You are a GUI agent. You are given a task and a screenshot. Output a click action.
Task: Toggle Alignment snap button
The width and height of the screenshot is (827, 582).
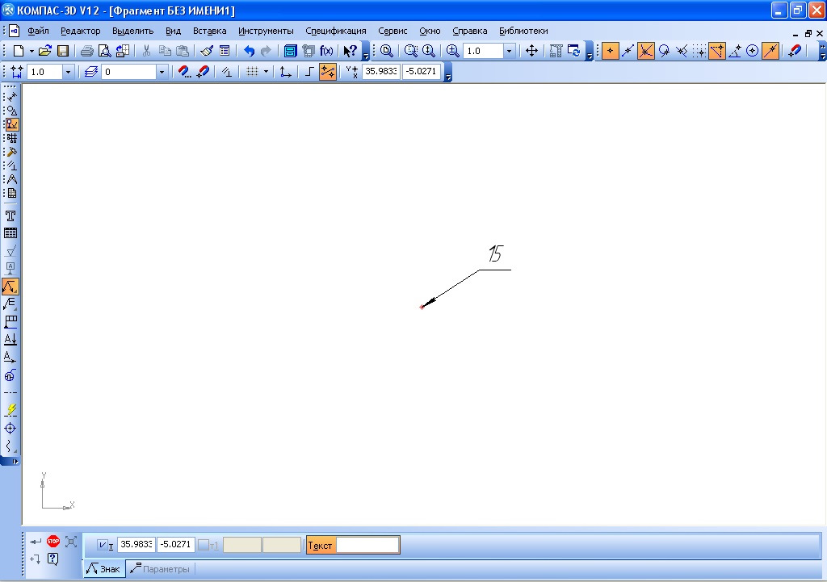[717, 51]
